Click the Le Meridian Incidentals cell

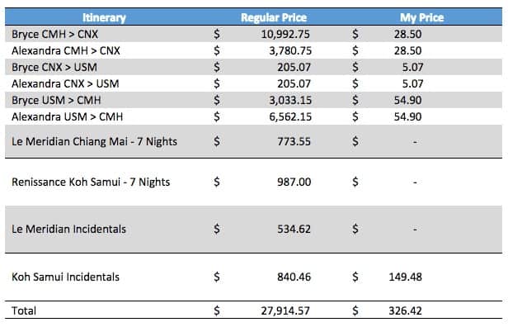point(68,229)
